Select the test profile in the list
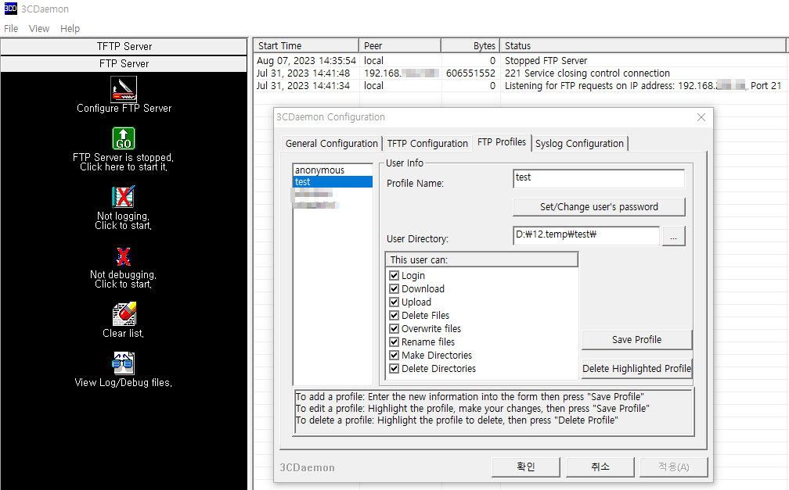Image resolution: width=789 pixels, height=490 pixels. coord(333,182)
